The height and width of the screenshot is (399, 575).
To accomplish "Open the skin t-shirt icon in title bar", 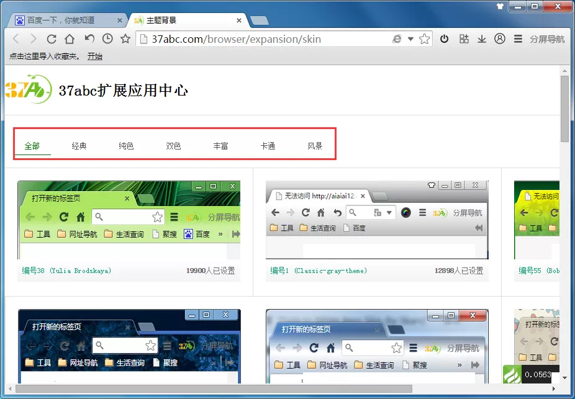I will point(500,6).
